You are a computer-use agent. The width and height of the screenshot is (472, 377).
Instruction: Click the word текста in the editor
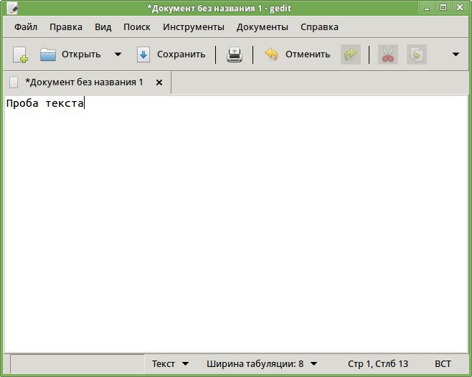pyautogui.click(x=65, y=103)
